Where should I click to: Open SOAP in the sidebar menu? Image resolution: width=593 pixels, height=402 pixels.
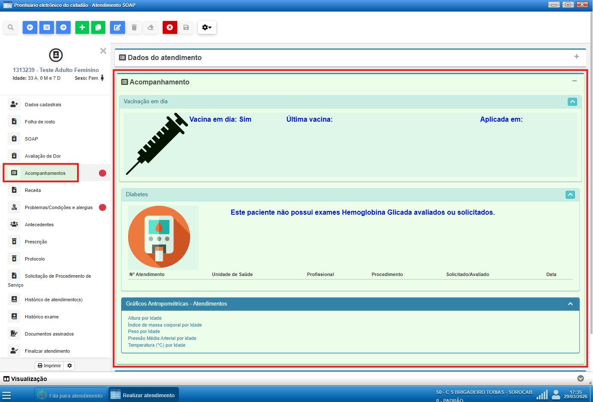coord(31,139)
